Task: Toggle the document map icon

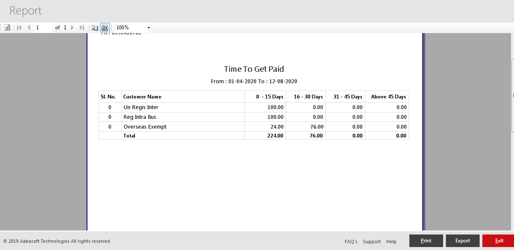Action: [x=95, y=28]
